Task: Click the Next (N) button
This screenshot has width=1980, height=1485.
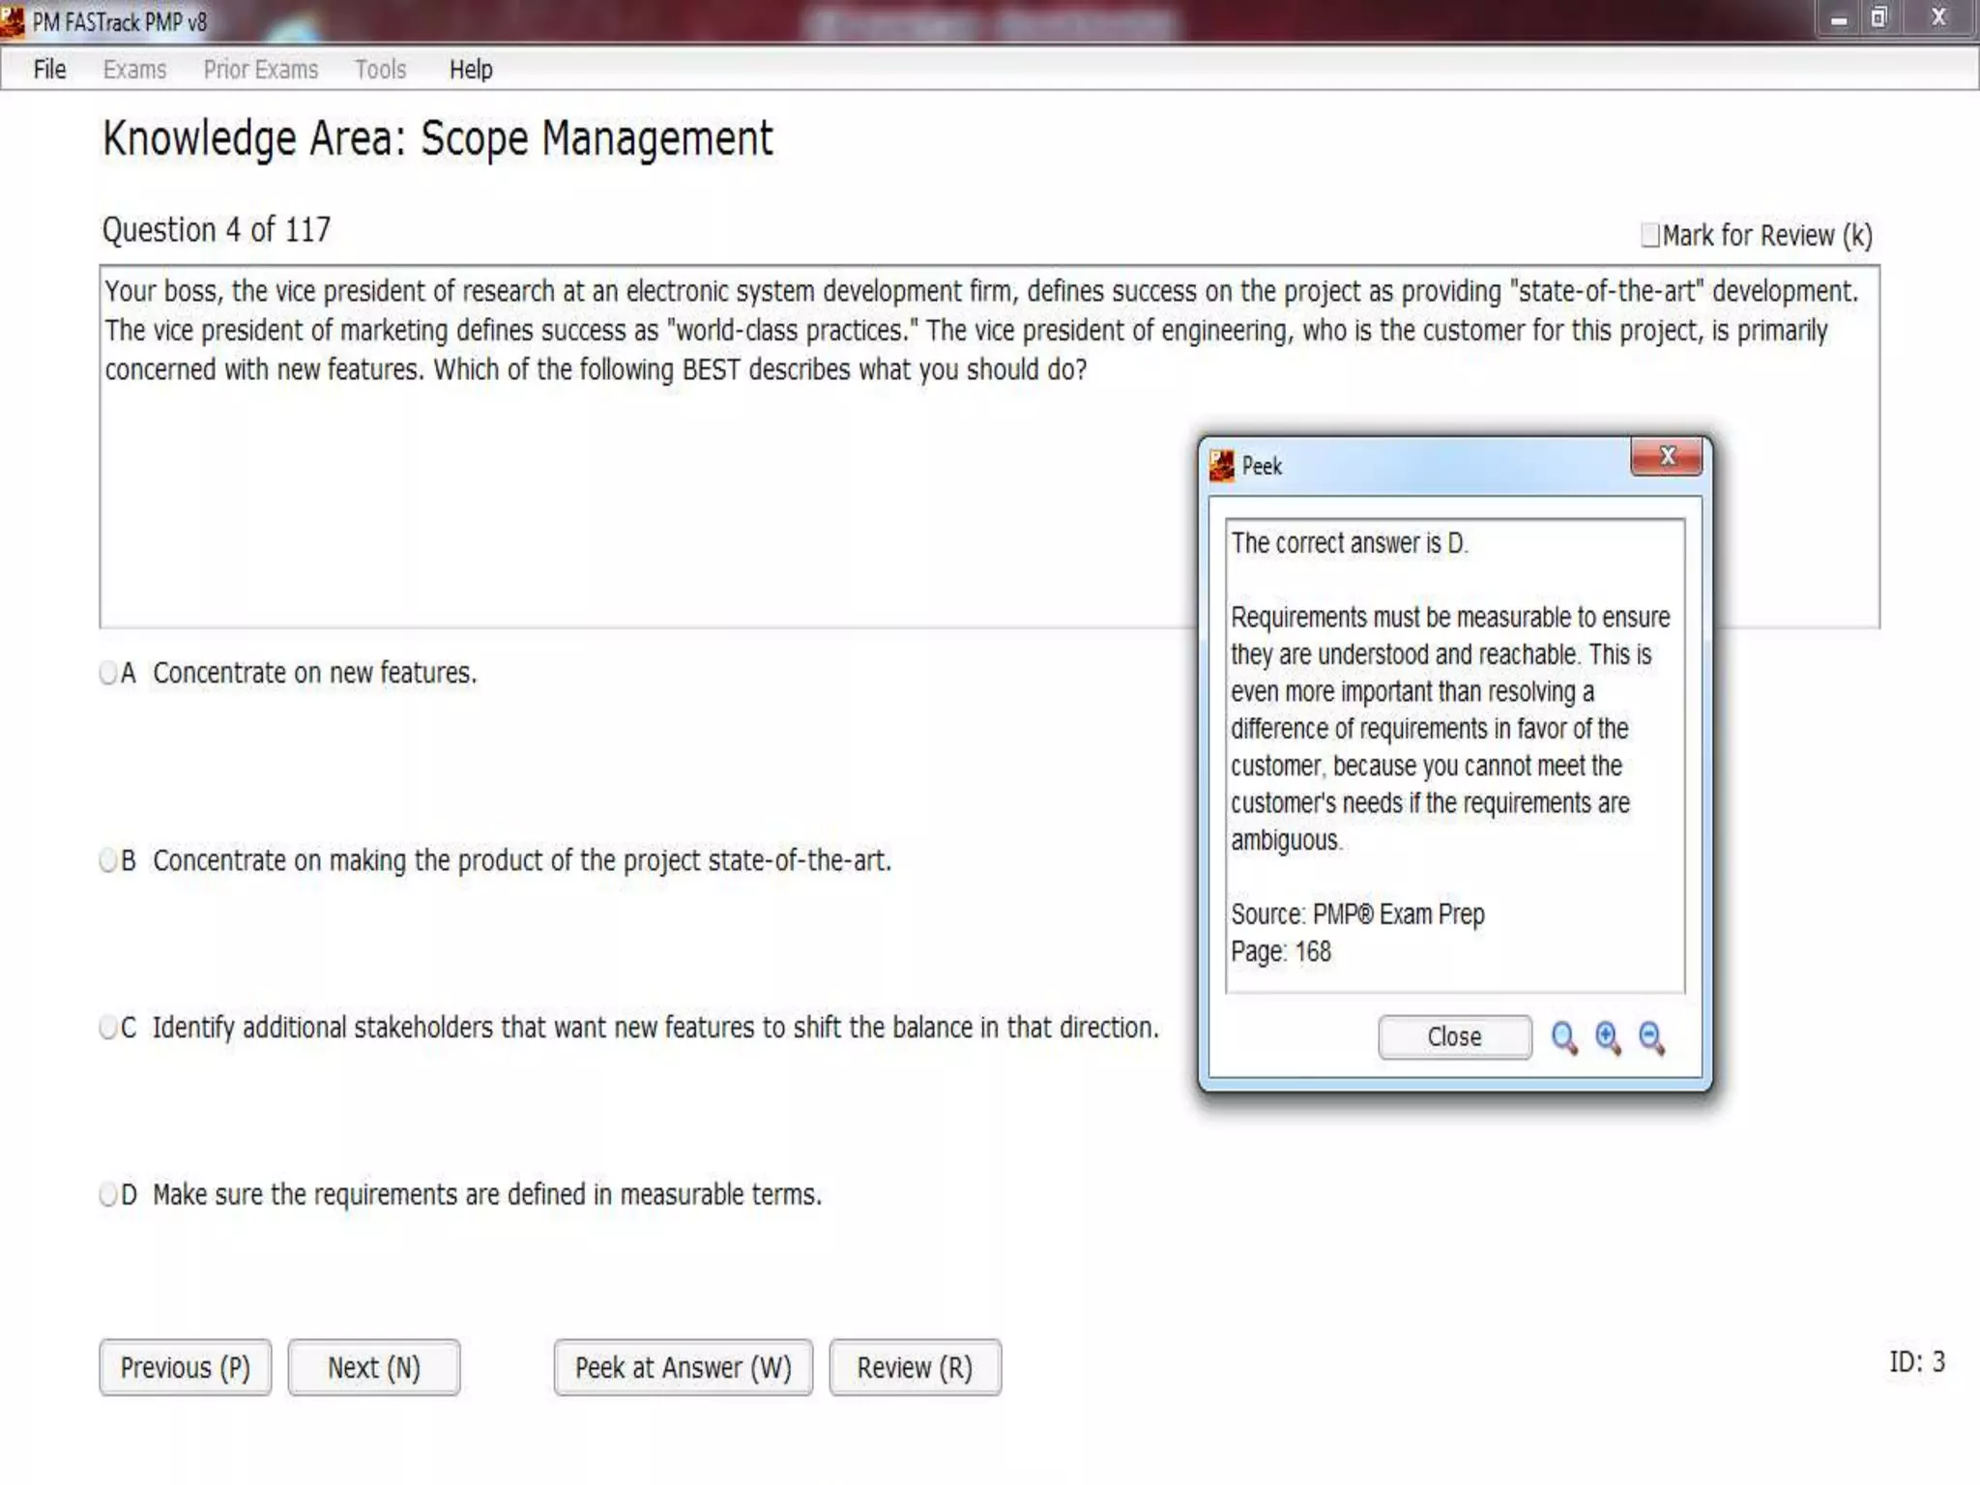Action: [x=374, y=1367]
